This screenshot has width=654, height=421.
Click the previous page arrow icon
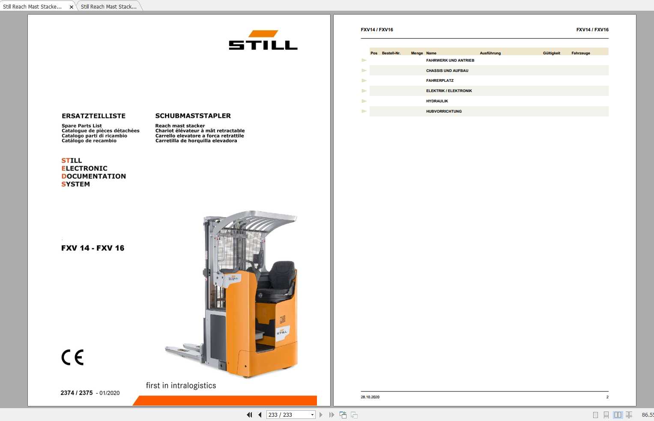(260, 415)
